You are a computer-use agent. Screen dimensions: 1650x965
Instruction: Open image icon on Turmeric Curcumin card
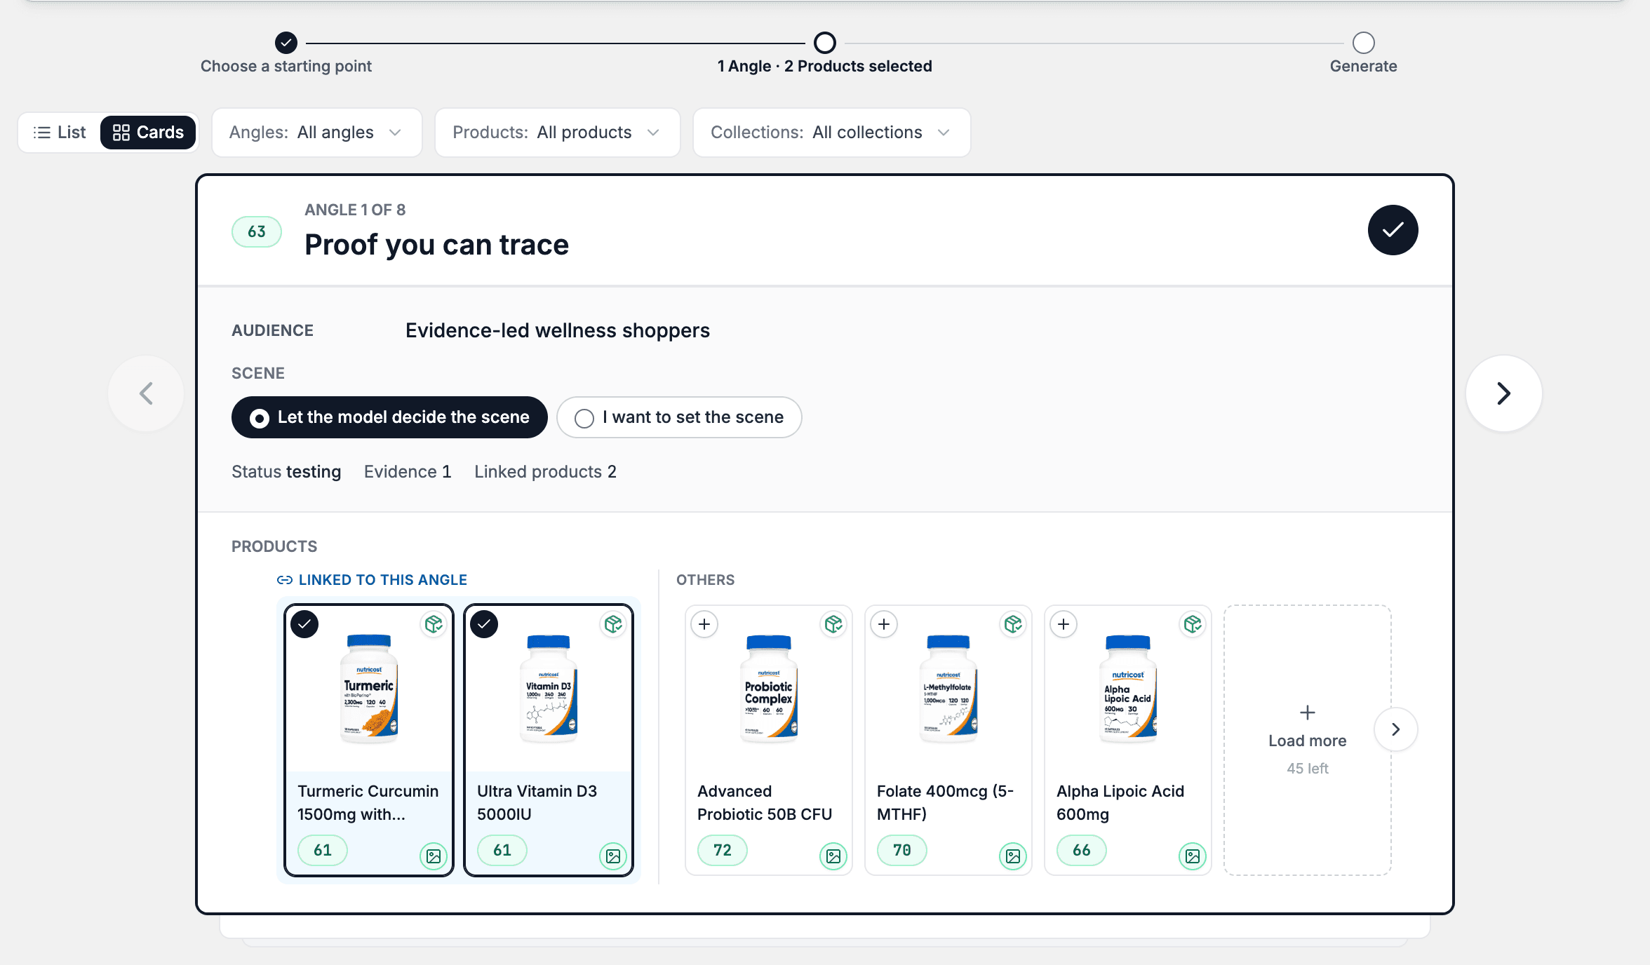[434, 856]
